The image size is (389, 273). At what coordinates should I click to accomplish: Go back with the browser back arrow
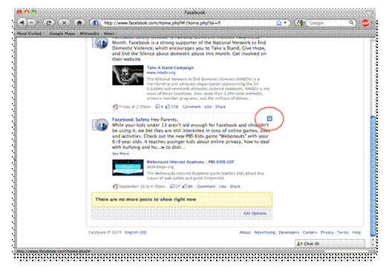click(23, 23)
